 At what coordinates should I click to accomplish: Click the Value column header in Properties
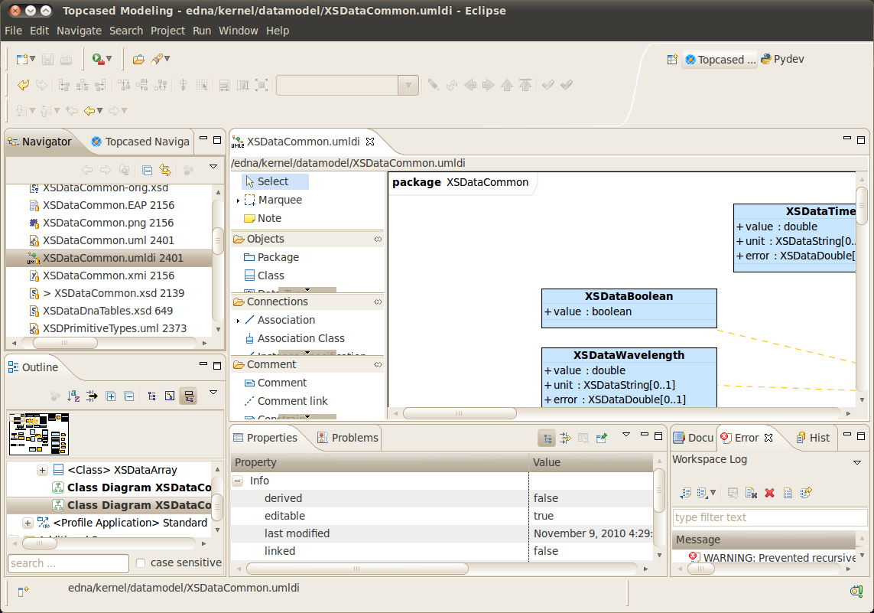[591, 461]
